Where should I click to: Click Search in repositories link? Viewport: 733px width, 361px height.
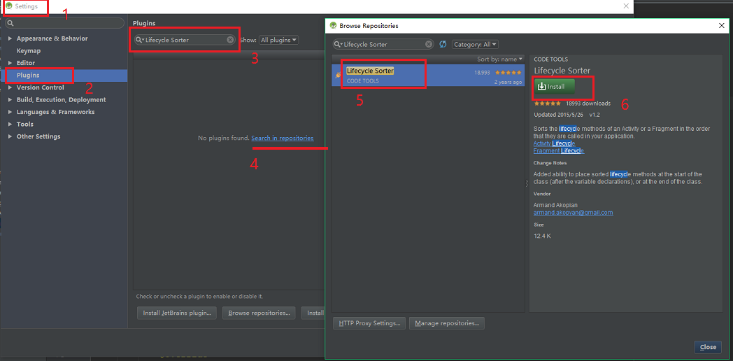283,138
